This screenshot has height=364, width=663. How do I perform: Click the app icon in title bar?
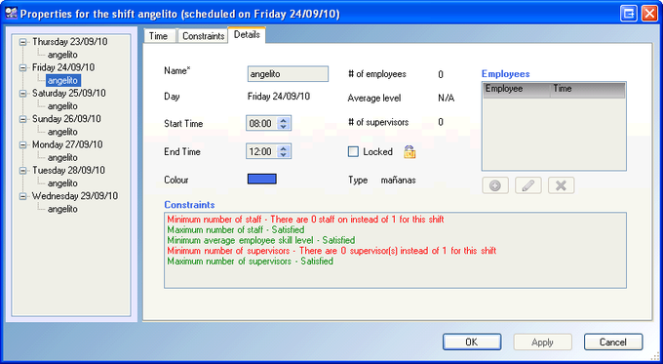12,13
